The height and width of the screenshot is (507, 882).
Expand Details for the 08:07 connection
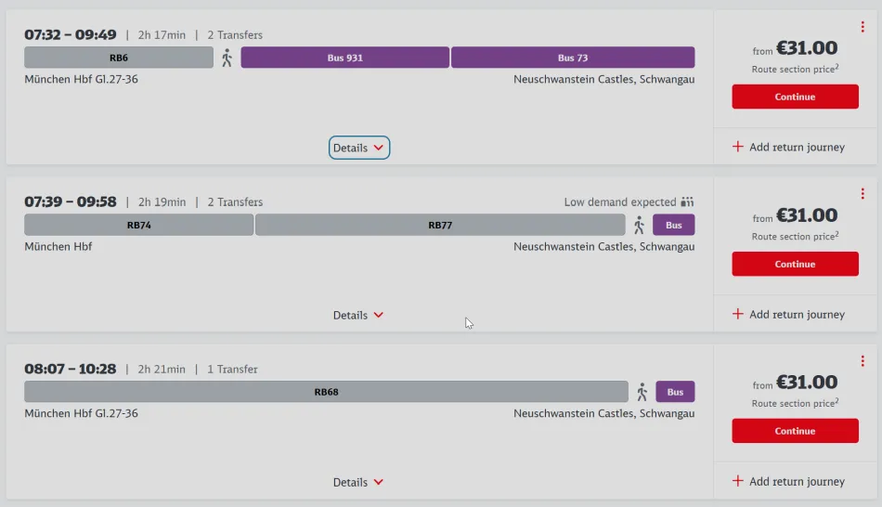coord(358,482)
